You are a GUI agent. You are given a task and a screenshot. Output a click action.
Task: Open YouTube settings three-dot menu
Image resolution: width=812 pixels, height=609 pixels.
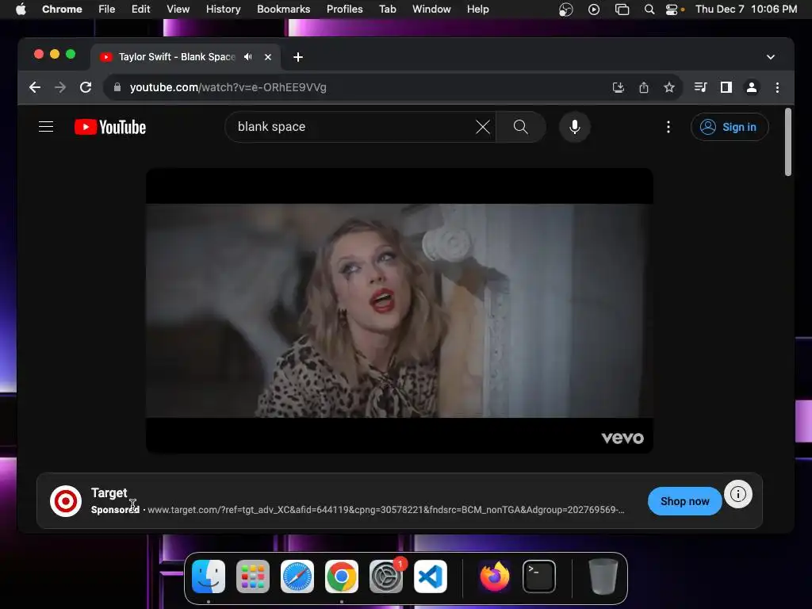[668, 127]
